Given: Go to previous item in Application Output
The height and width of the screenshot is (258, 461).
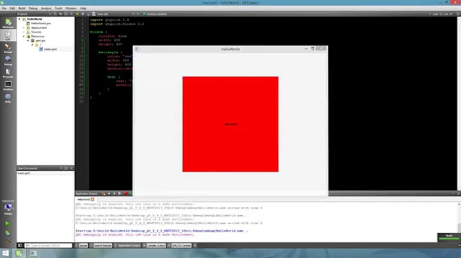Looking at the screenshot, I should pos(109,193).
